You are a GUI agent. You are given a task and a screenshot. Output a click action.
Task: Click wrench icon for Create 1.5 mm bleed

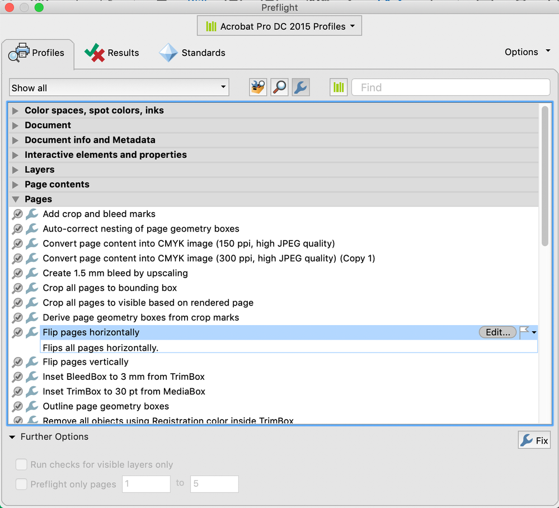(x=32, y=273)
